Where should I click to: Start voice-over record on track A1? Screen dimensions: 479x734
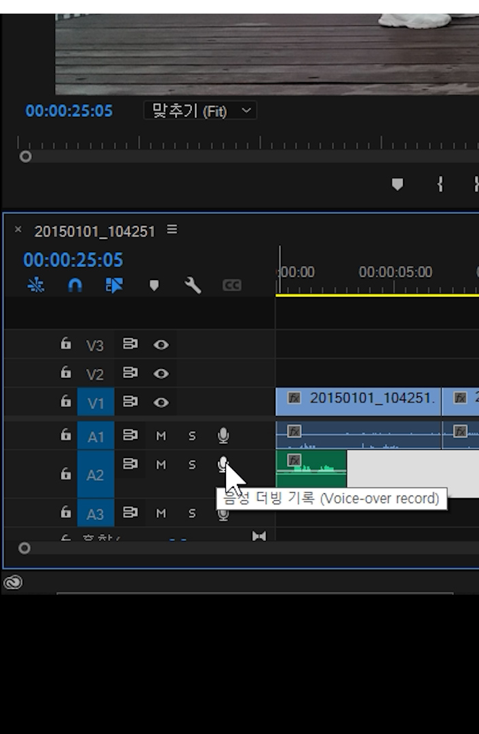pyautogui.click(x=223, y=436)
